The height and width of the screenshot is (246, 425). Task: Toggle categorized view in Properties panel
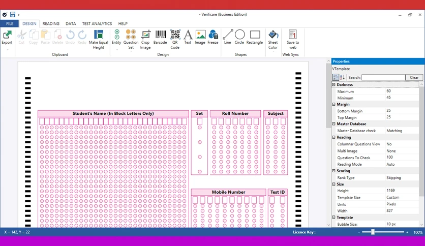point(336,77)
